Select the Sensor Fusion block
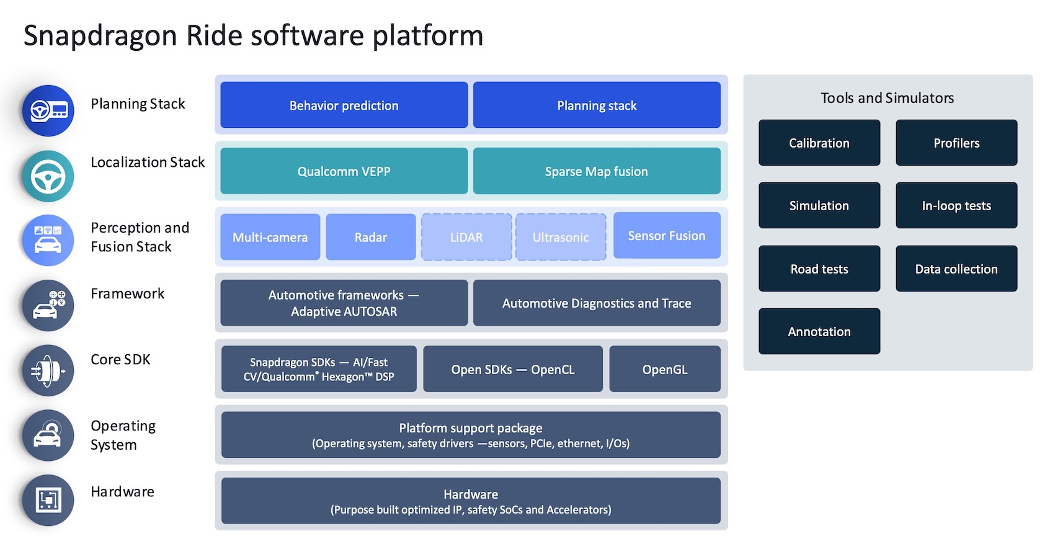 coord(667,236)
